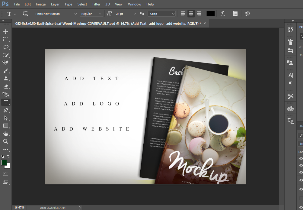Select the Move tool
This screenshot has height=210, width=303.
(6, 31)
